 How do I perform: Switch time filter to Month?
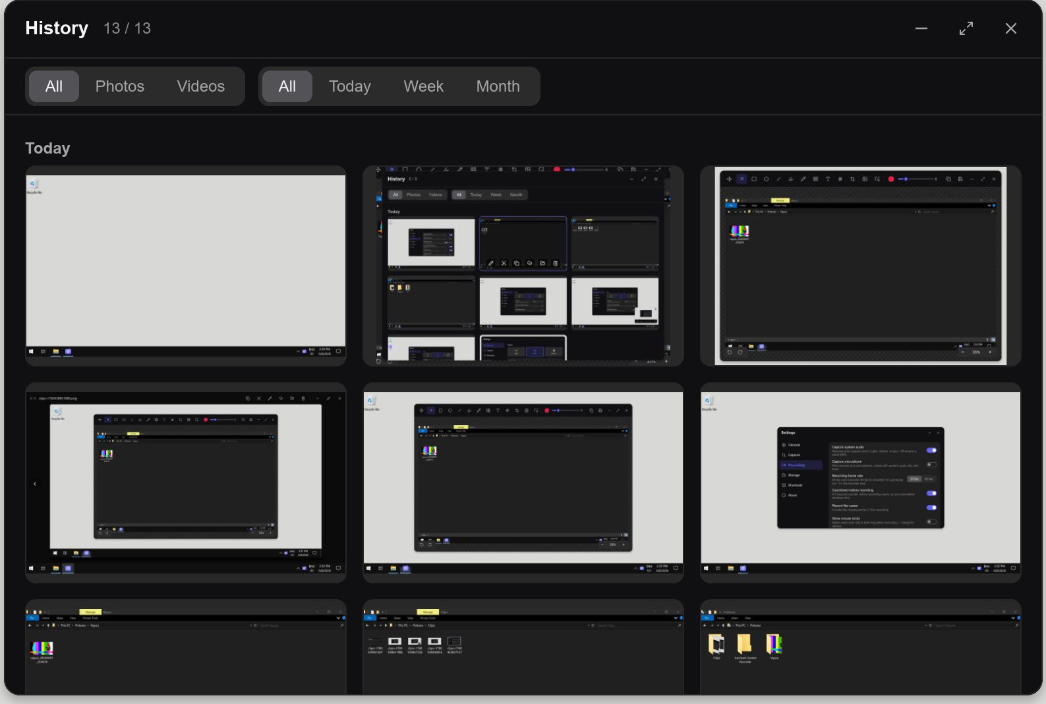pyautogui.click(x=498, y=86)
